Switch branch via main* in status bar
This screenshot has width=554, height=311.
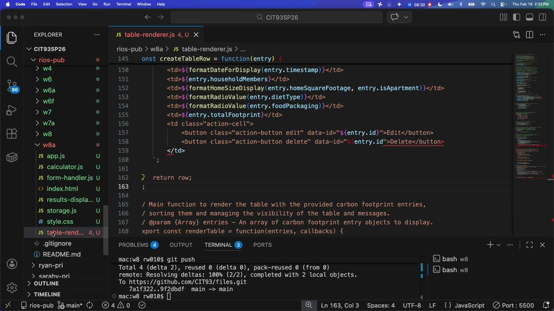tap(70, 305)
